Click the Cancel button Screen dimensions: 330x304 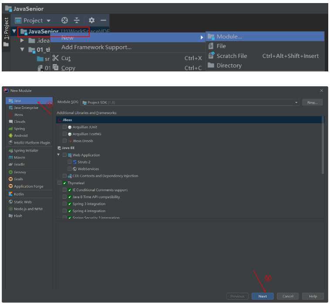[x=288, y=296]
